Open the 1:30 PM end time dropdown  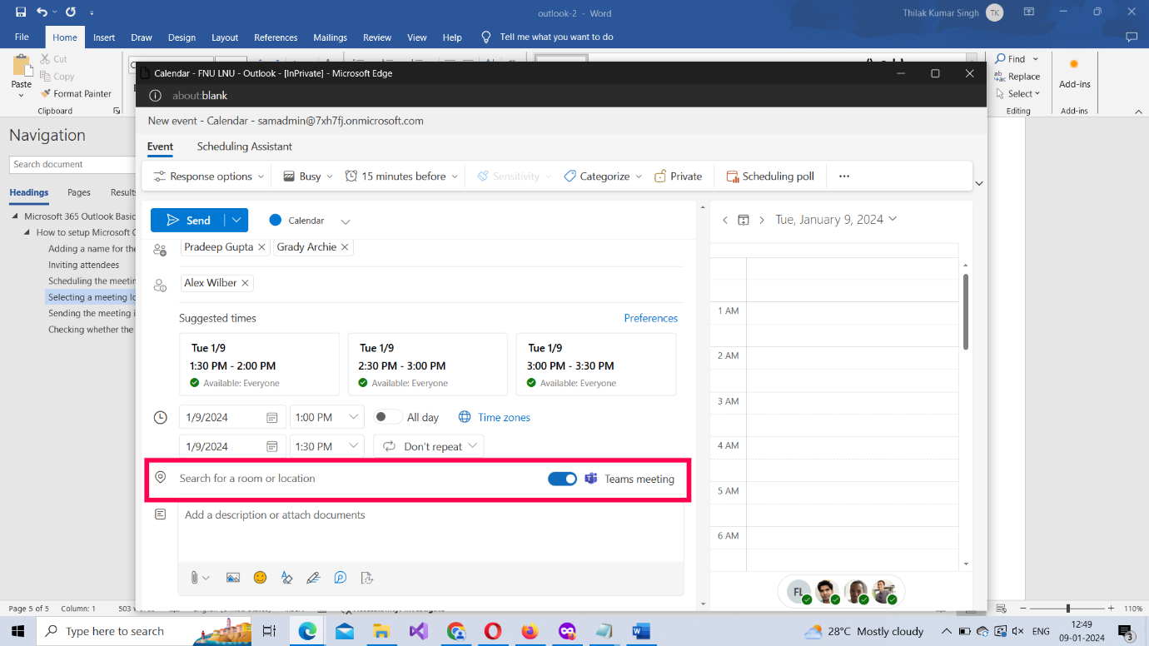pyautogui.click(x=326, y=446)
